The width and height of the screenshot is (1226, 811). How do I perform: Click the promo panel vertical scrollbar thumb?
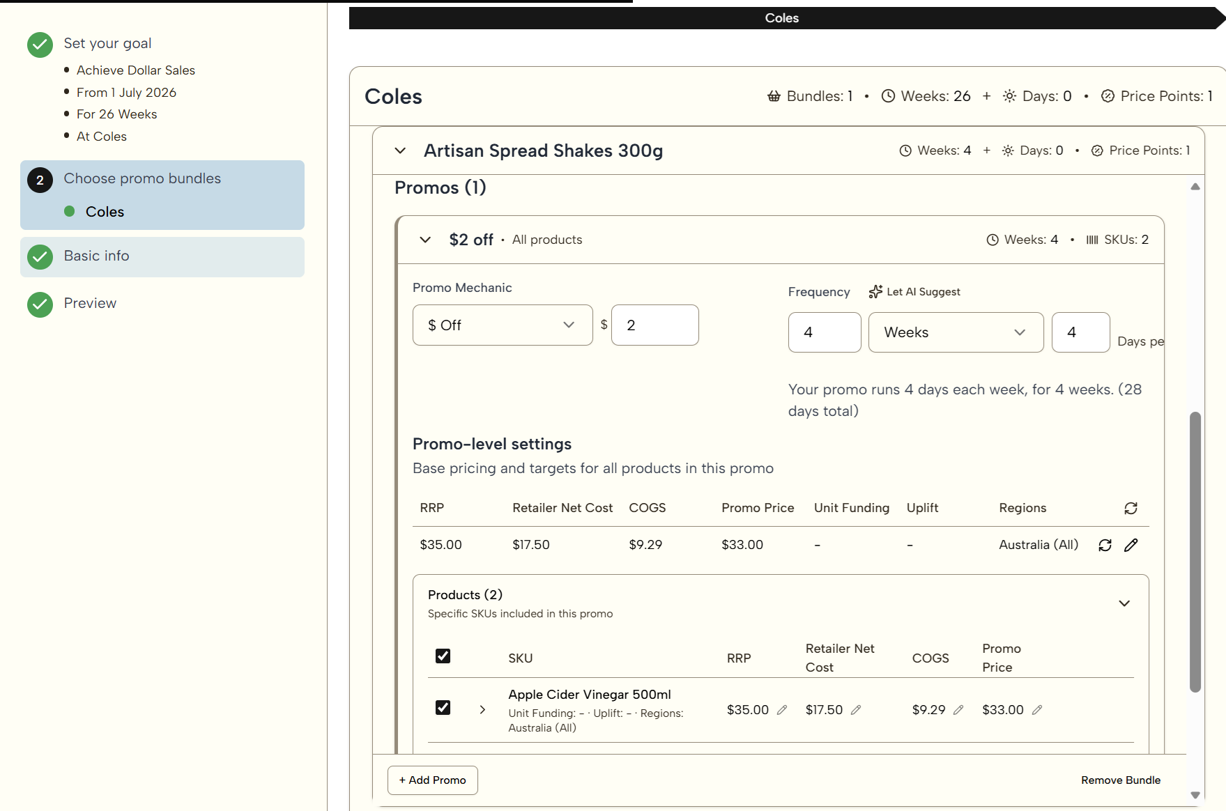(1195, 552)
